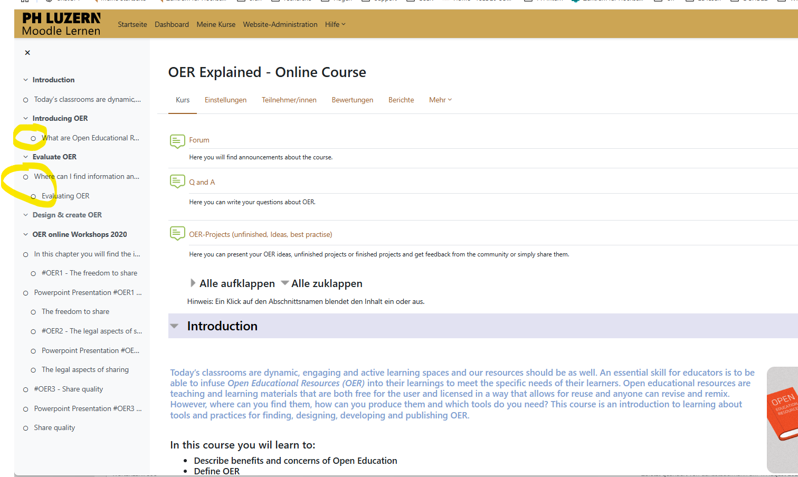
Task: Open #OER2 - The legal aspects sidebar item
Action: pyautogui.click(x=92, y=331)
